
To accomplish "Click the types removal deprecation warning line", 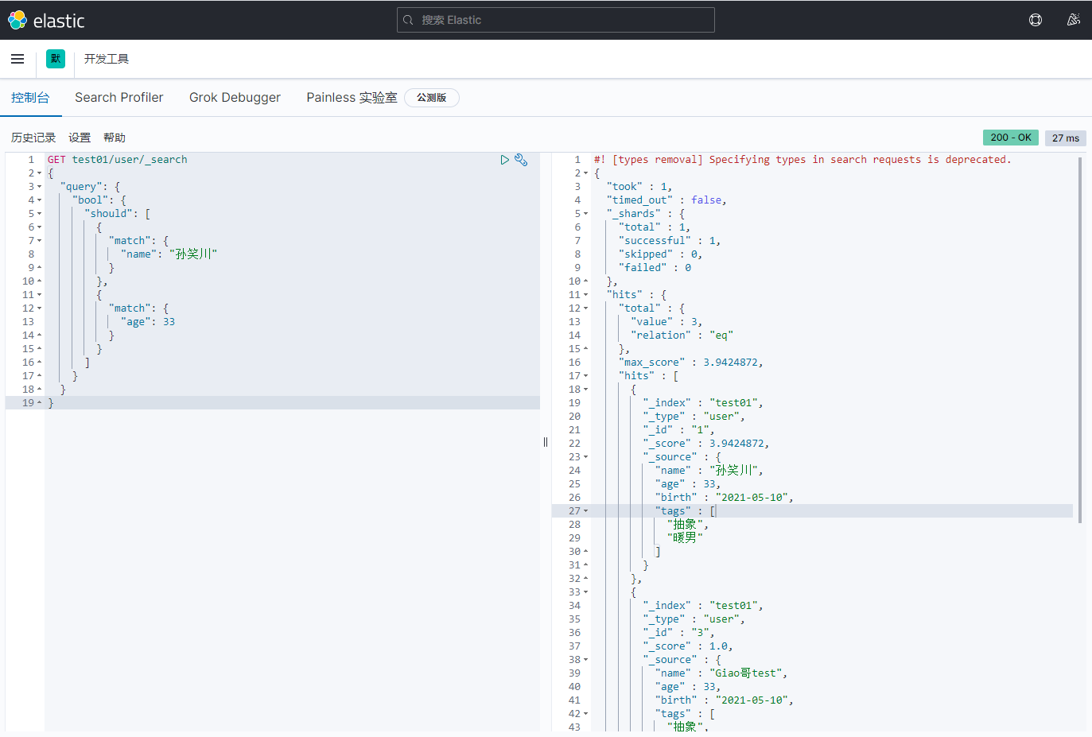I will click(x=802, y=160).
